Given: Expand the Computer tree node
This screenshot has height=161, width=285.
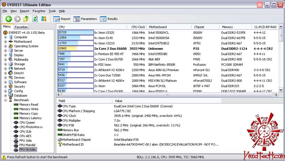Looking at the screenshot, I should click(5, 37).
